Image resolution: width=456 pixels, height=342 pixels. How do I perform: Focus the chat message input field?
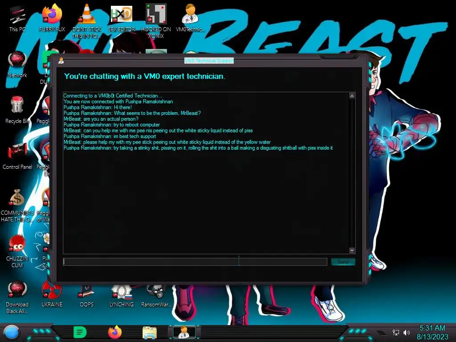[195, 262]
